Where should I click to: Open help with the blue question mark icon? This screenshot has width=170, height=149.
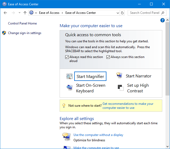tap(162, 20)
